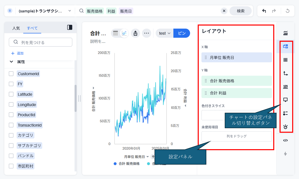
Task: Click the undo arrow icon
Action: coord(264,11)
